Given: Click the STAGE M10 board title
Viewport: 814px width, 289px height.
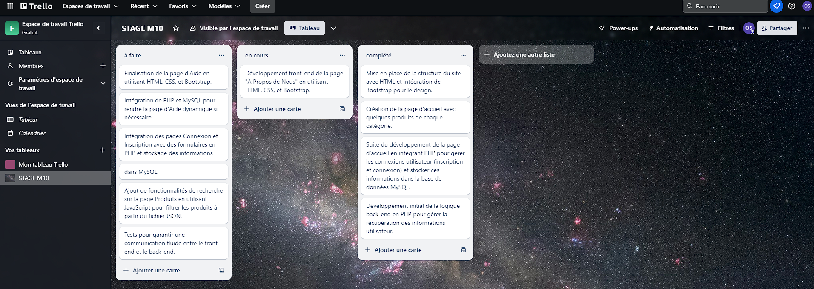Looking at the screenshot, I should click(x=142, y=28).
